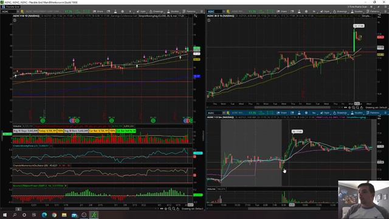Open Studies in left chart toolbar
Screen dimensions: 389x219
173,12
